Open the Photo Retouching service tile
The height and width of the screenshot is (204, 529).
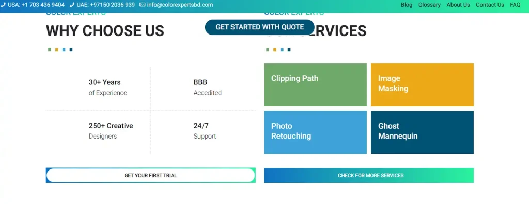click(316, 132)
